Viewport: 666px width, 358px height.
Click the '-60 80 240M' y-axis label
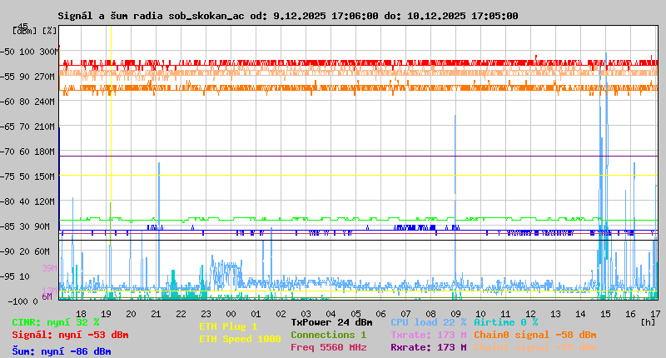27,102
